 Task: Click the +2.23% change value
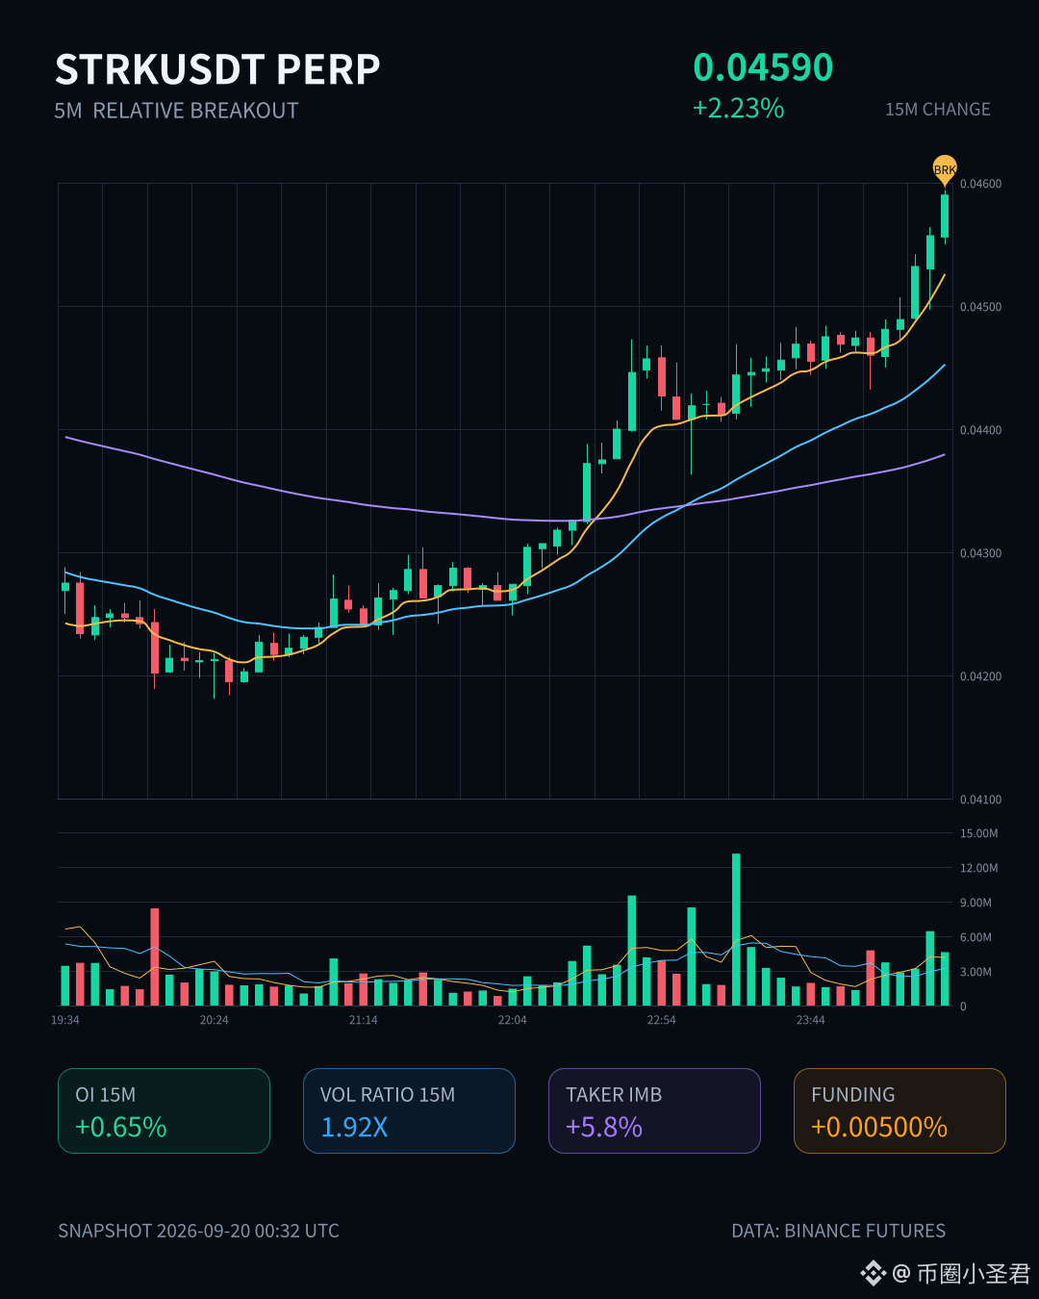(738, 108)
